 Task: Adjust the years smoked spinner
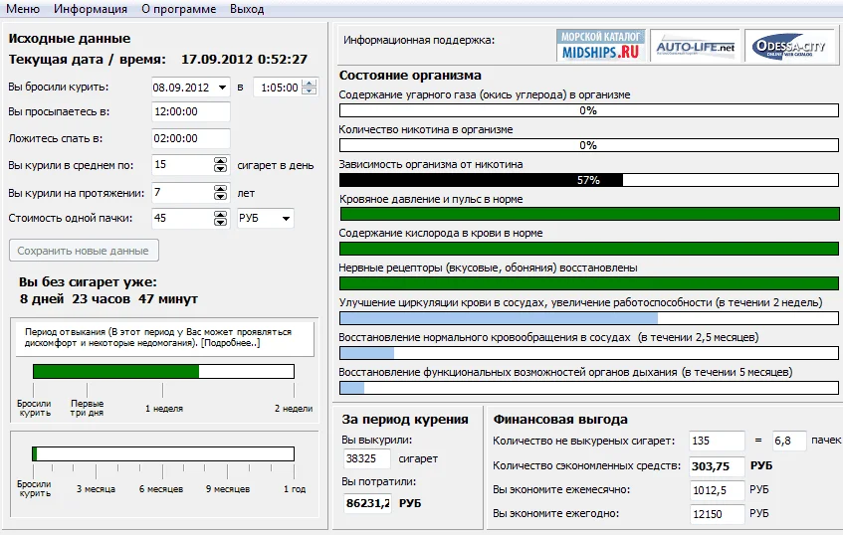click(x=220, y=192)
